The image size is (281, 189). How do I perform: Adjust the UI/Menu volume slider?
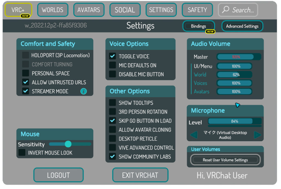click(234, 66)
